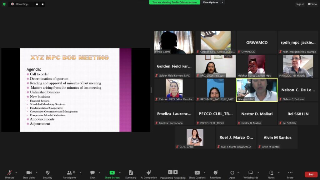The height and width of the screenshot is (180, 320).
Task: Expand chat options arrow beside Chat
Action: click(x=99, y=173)
